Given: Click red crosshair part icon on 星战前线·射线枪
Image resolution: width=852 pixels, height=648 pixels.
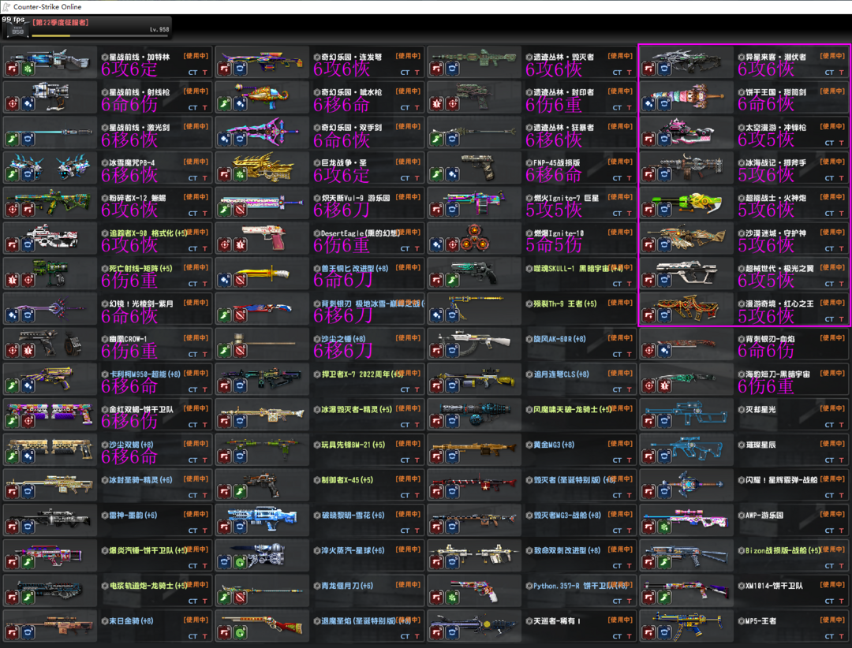Looking at the screenshot, I should click(x=13, y=104).
